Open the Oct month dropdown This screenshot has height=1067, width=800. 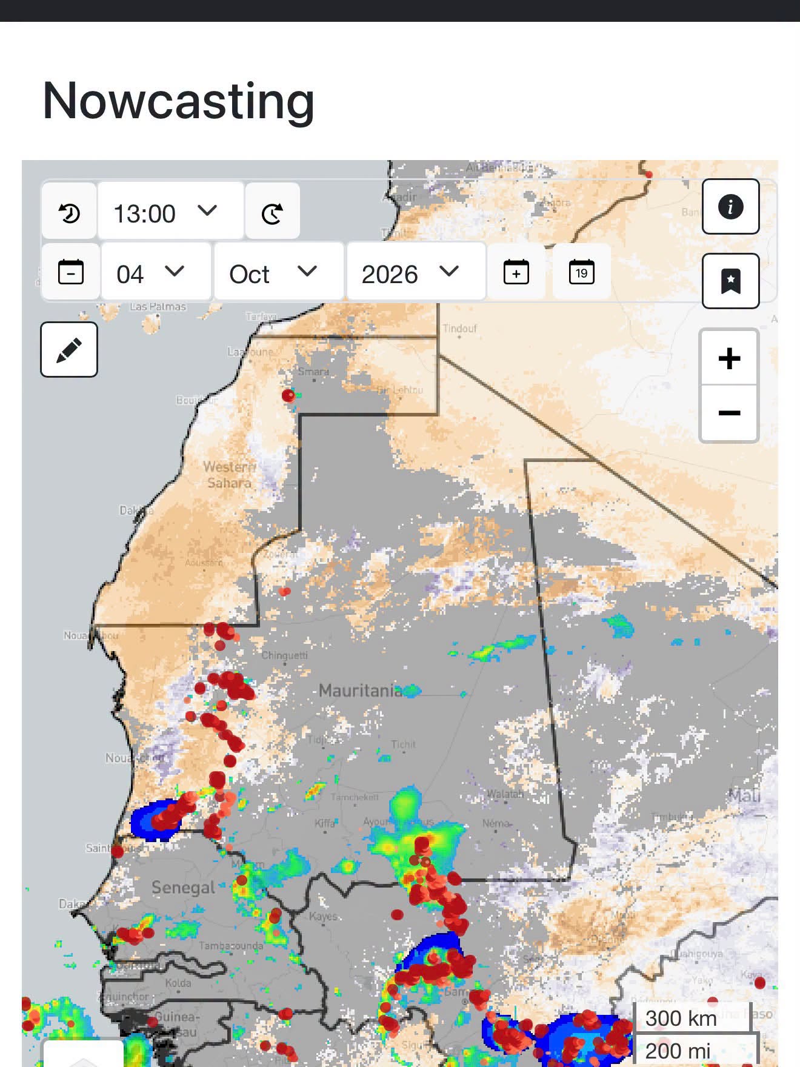coord(279,272)
